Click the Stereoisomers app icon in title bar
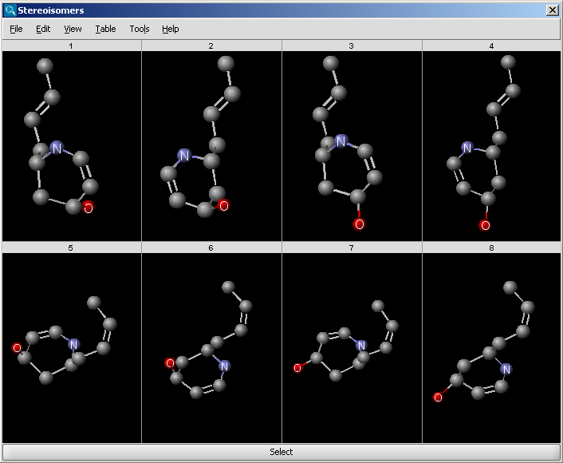The height and width of the screenshot is (463, 563). click(x=10, y=10)
